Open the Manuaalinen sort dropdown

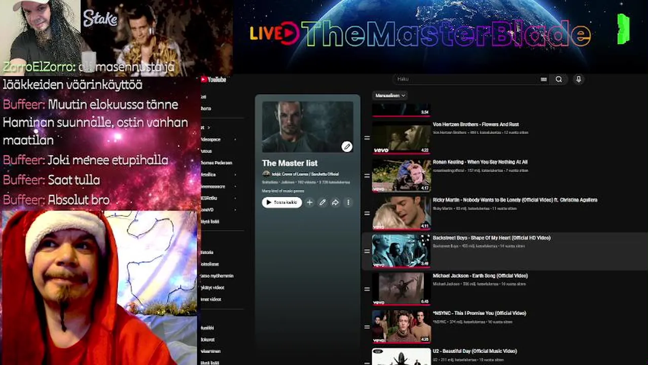pyautogui.click(x=389, y=95)
